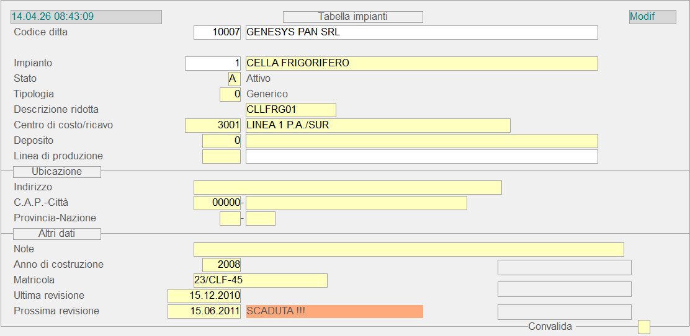Focus the Deposito code field
The width and height of the screenshot is (690, 336).
click(221, 141)
